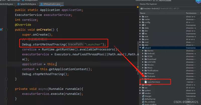This screenshot has height=105, width=201.
Task: Switch to the MNApplication.java editor tab
Action: point(51,5)
